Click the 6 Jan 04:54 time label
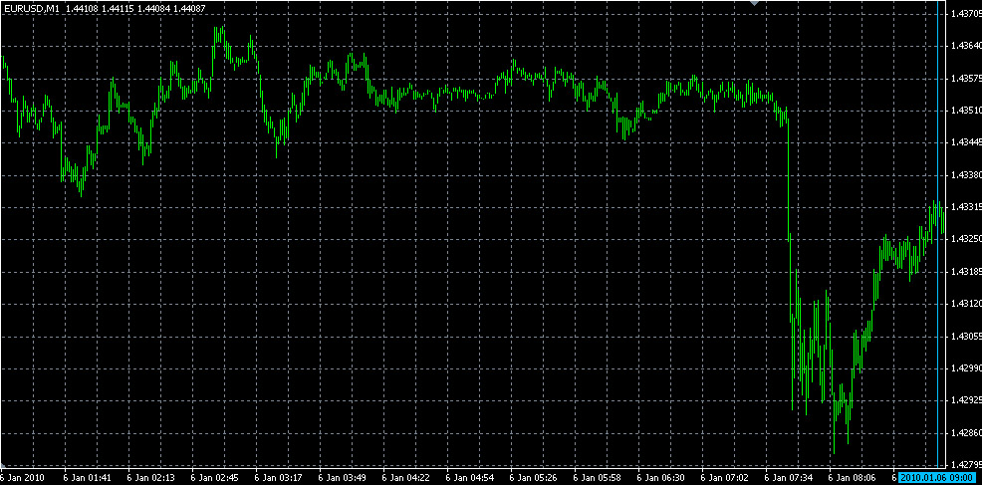The image size is (982, 485). coord(470,477)
